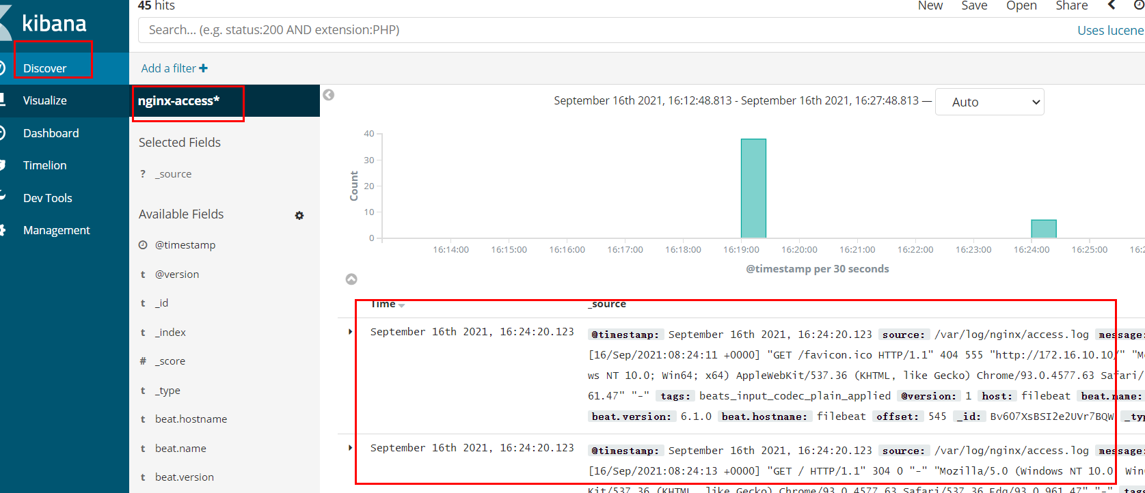Select the beat.hostname field
This screenshot has height=493, width=1145.
point(191,419)
